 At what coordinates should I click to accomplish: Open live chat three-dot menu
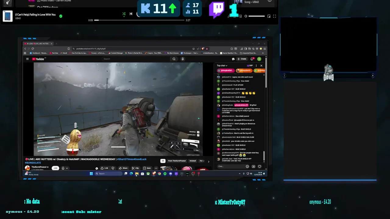256,65
